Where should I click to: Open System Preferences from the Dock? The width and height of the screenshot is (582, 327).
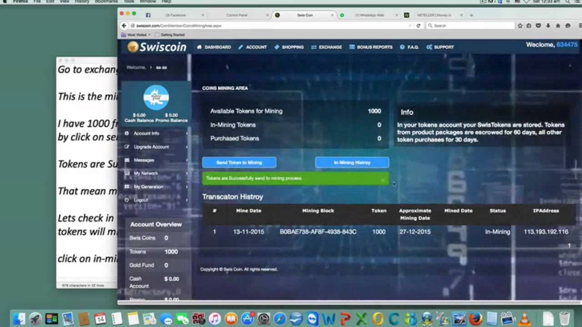tap(263, 319)
